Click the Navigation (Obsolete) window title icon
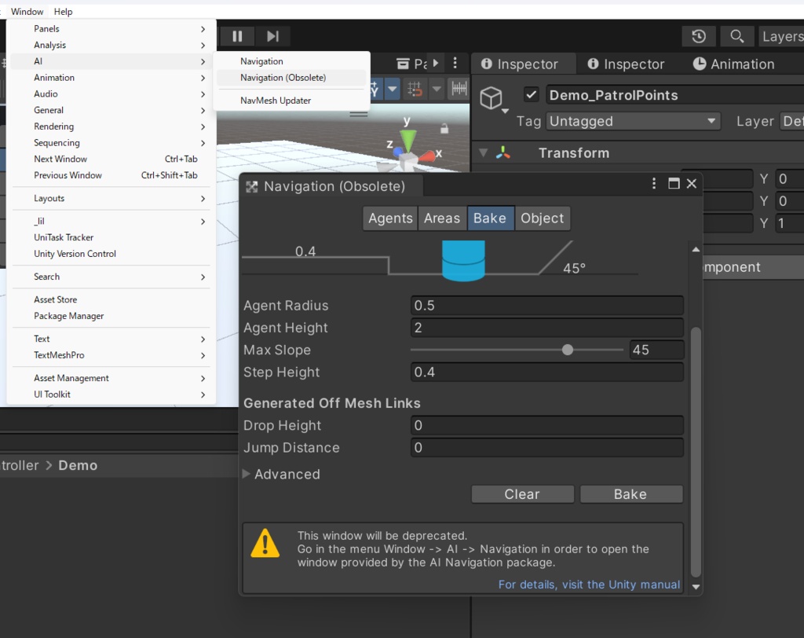Viewport: 804px width, 638px height. [x=252, y=187]
